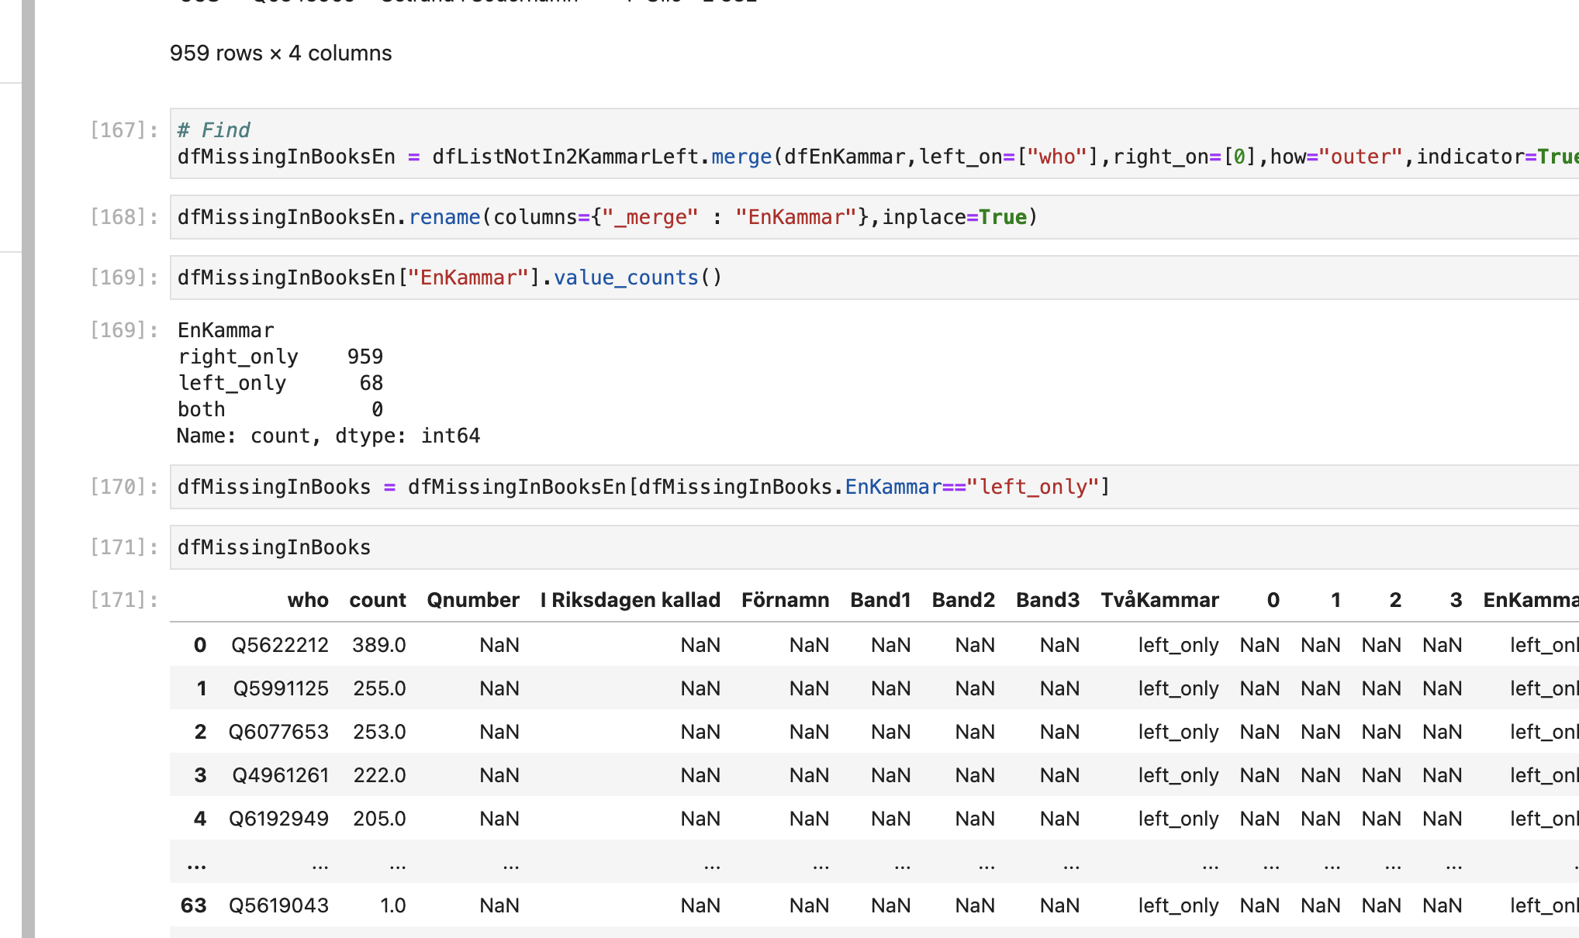Click the 959 rows × 4 columns summary text

coord(281,53)
